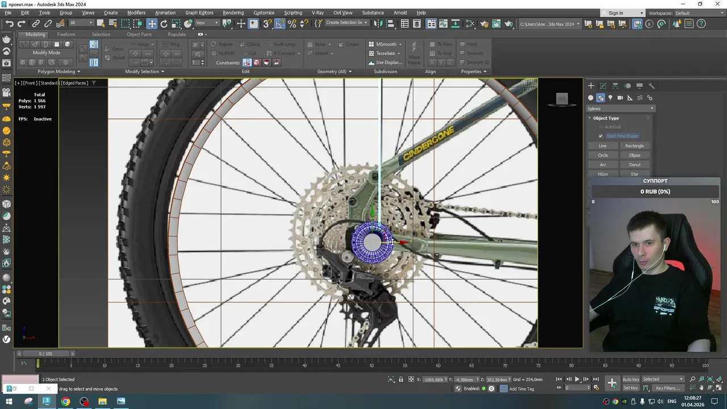
Task: Click the Circle shape button
Action: tap(603, 155)
